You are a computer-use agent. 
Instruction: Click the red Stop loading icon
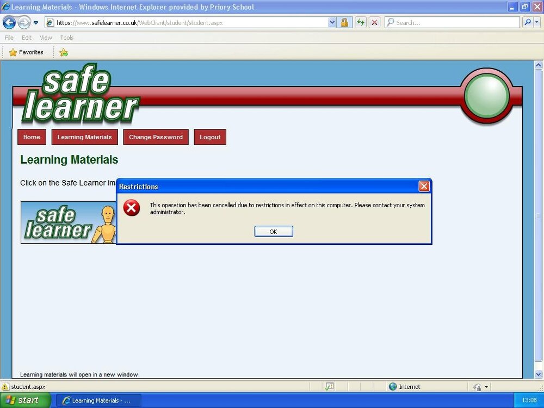(374, 22)
